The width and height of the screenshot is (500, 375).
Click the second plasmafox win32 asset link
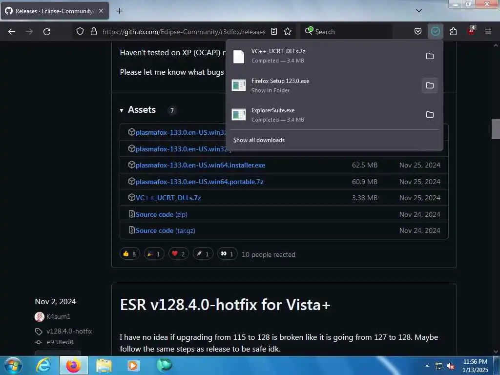(x=181, y=149)
